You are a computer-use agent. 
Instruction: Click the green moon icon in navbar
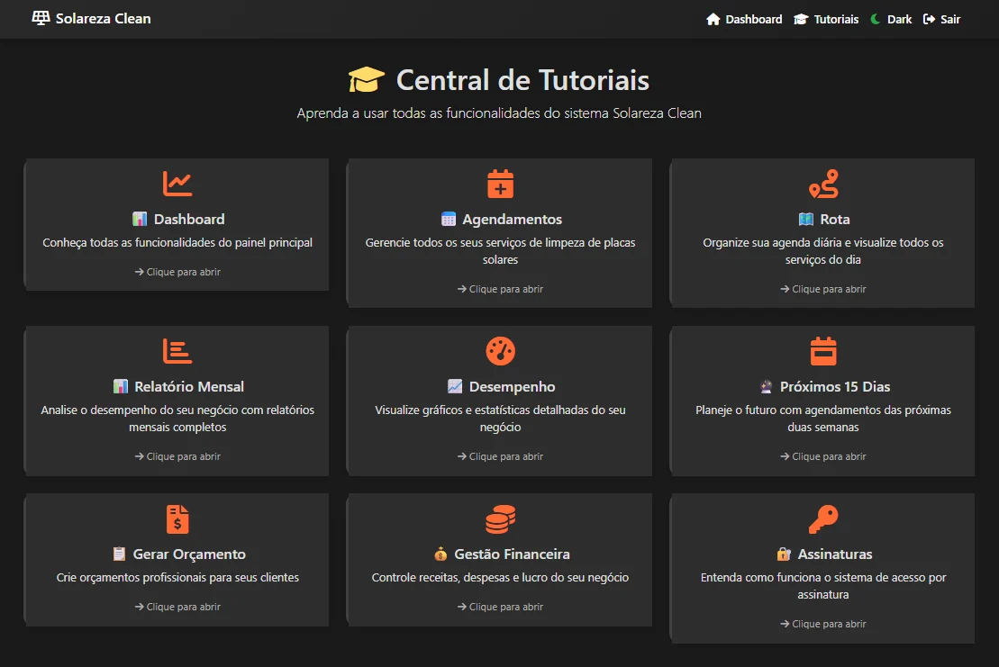point(876,19)
